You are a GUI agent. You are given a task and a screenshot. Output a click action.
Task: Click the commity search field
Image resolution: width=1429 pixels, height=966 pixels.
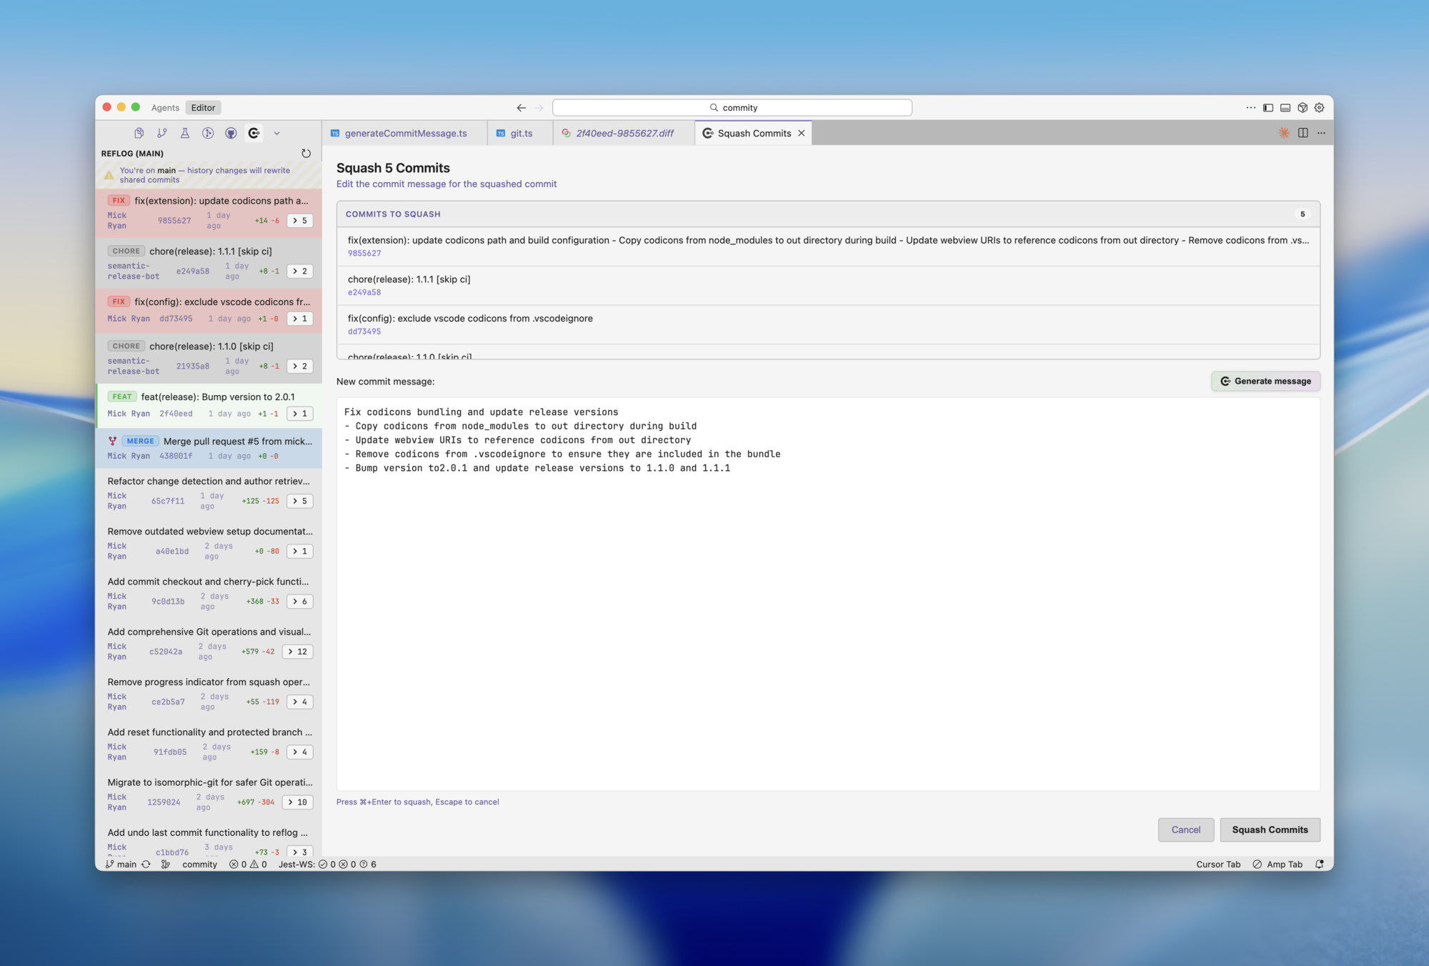[x=732, y=108]
